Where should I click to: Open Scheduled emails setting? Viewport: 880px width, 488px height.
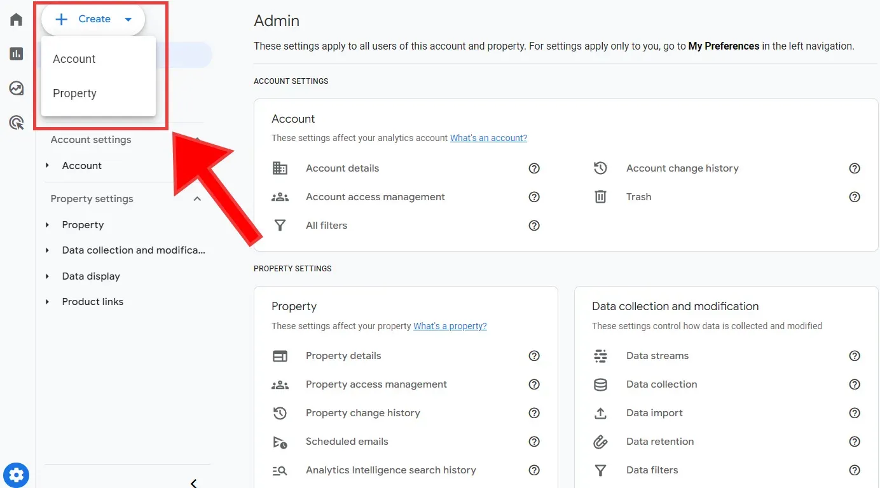tap(347, 442)
